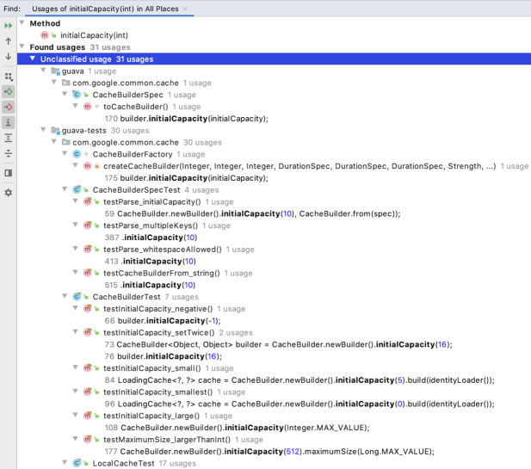Open the Find tool window settings gear
This screenshot has width=531, height=469.
pyautogui.click(x=8, y=193)
